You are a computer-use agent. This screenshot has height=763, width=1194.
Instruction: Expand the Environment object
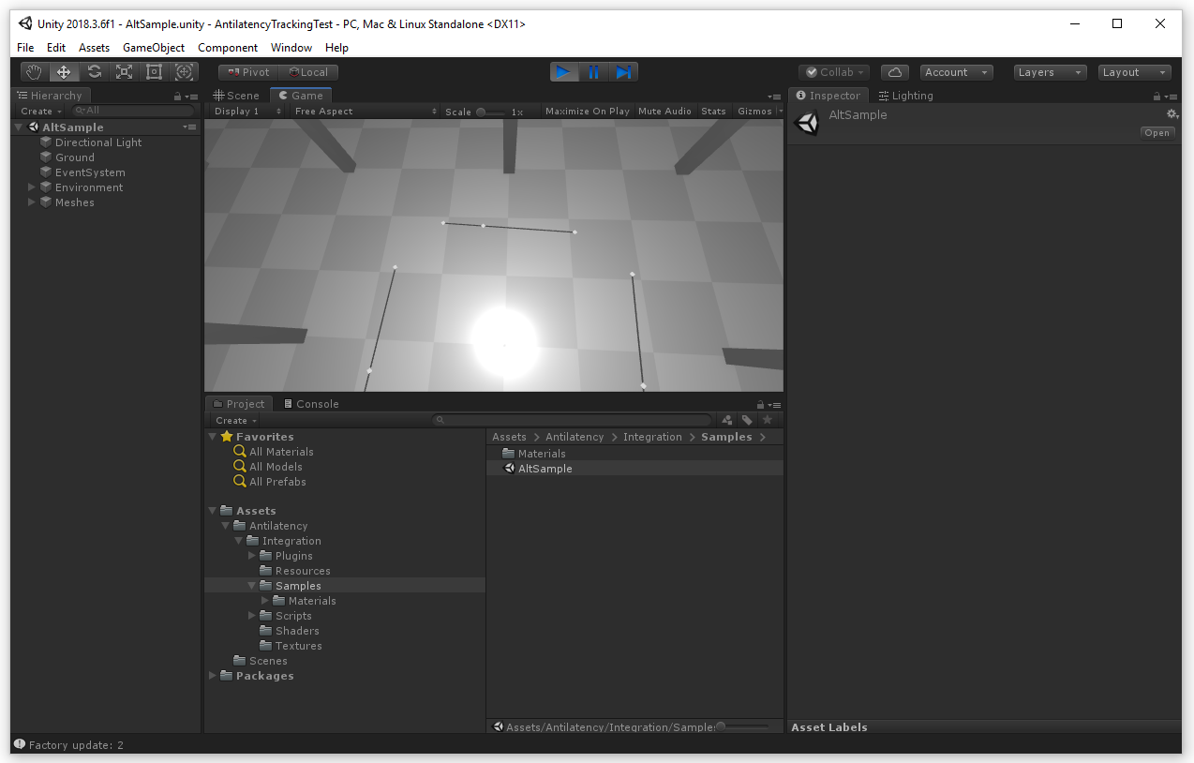click(32, 187)
